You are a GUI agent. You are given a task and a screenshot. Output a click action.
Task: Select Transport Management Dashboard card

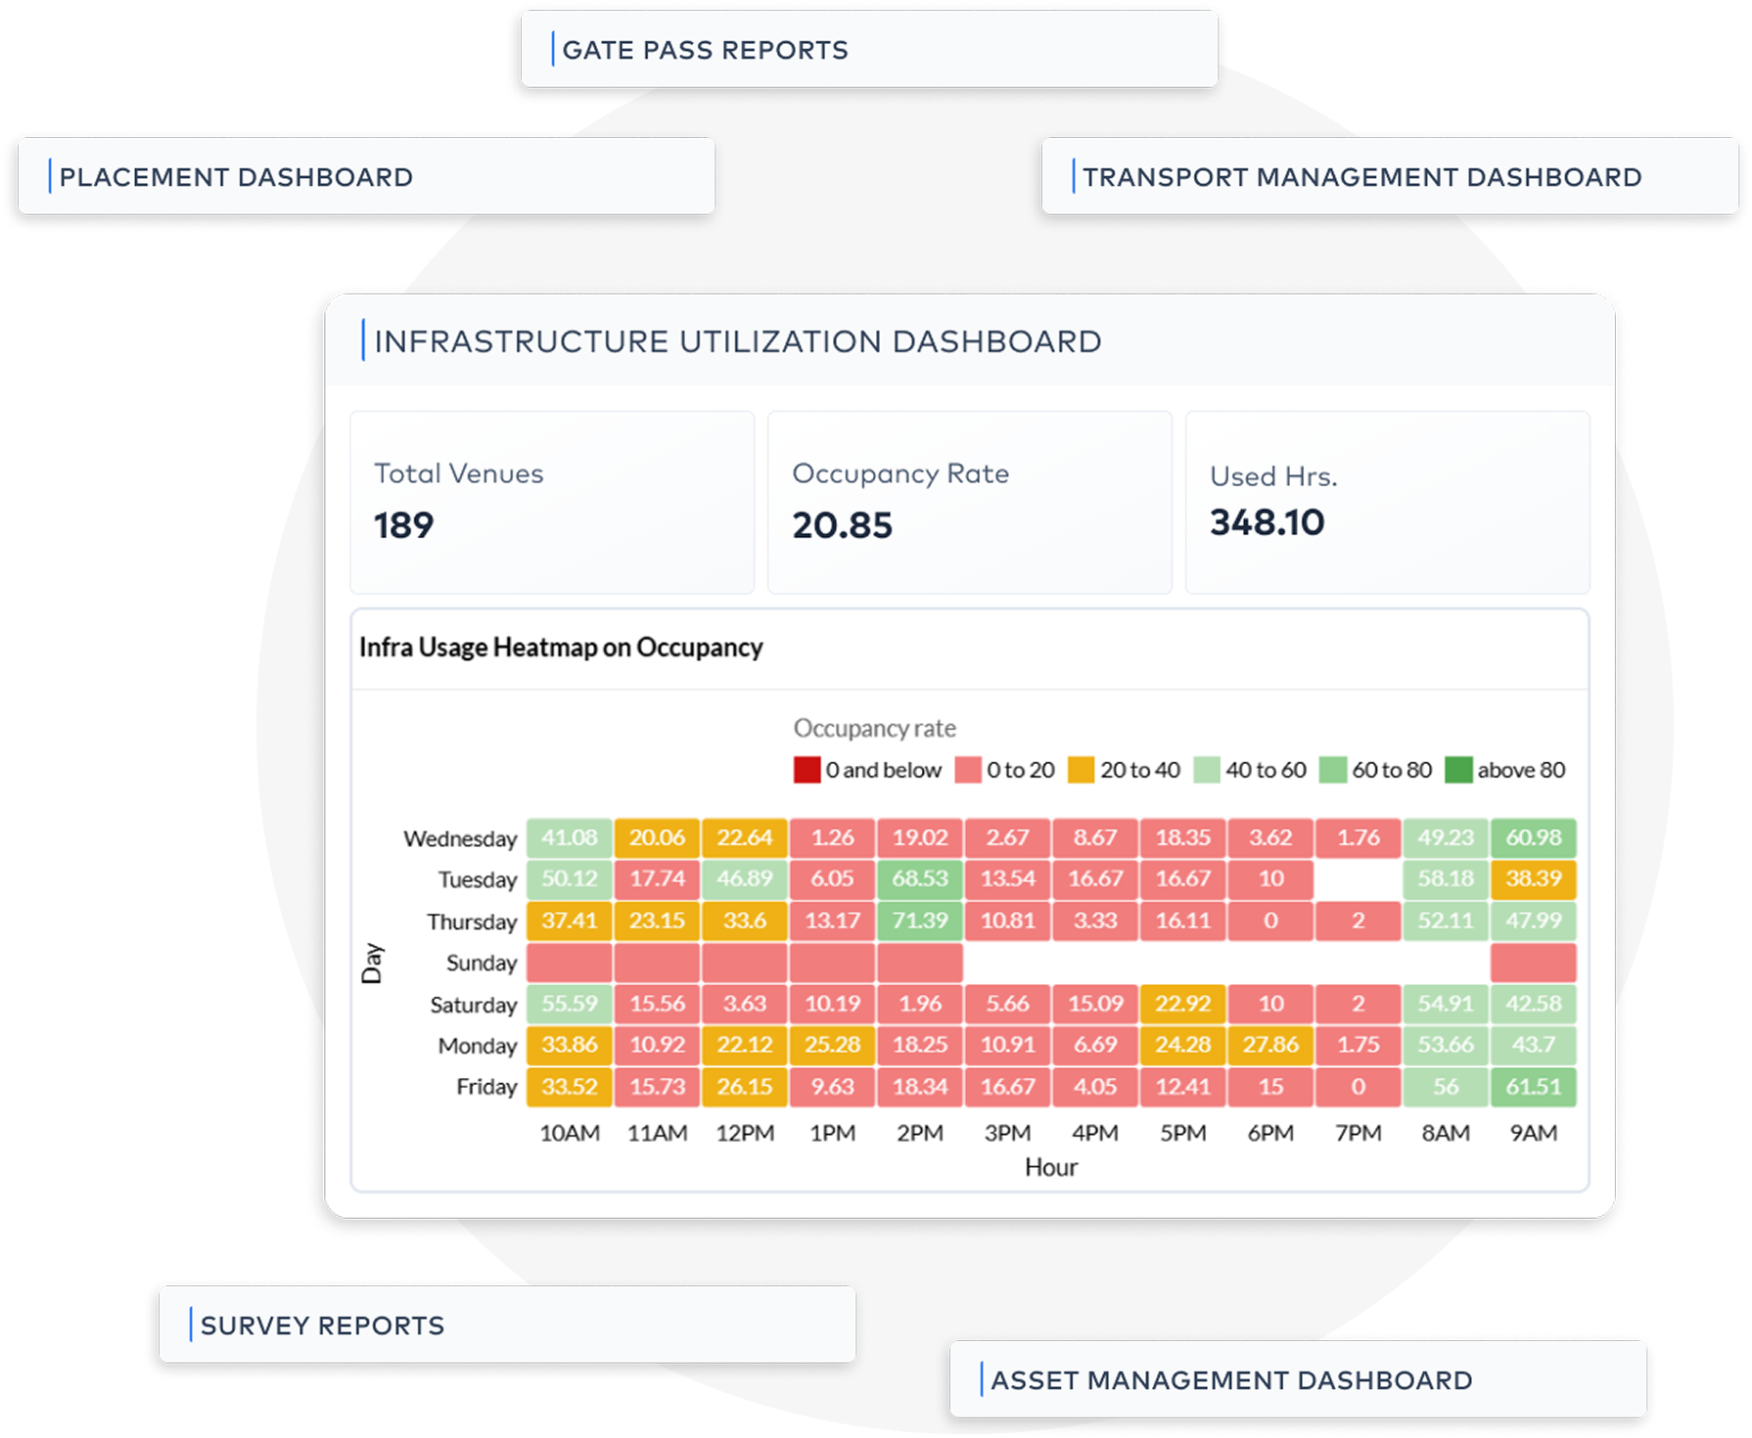coord(1390,176)
